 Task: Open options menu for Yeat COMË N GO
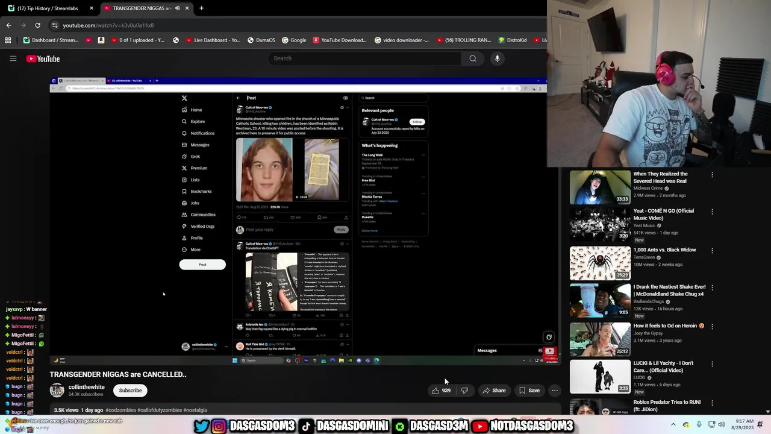tap(712, 212)
